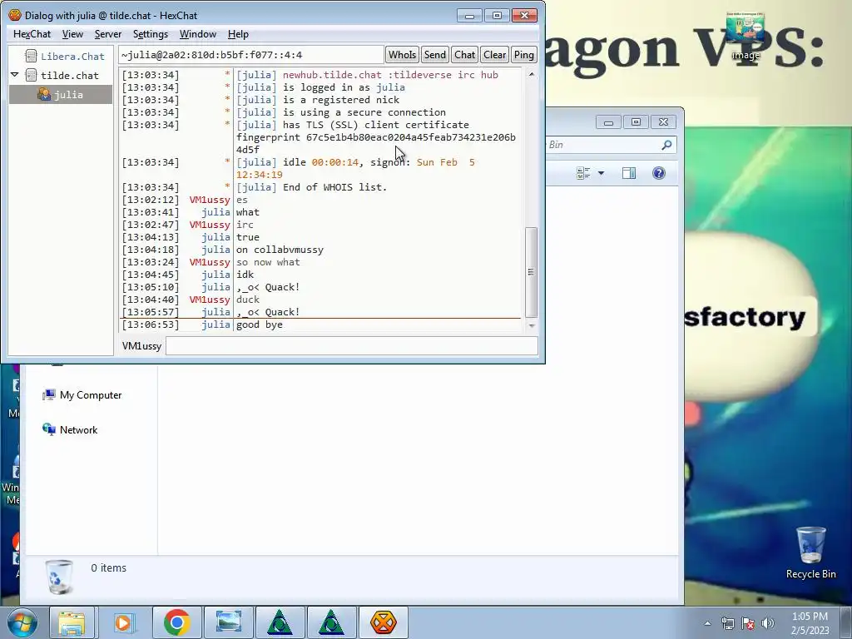Image resolution: width=852 pixels, height=639 pixels.
Task: Change view icon in Recycle Bin window
Action: pos(583,173)
